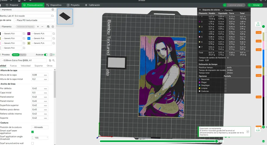Edit last-row Generic PLA filament preset
The image size is (267, 145).
(x=24, y=48)
